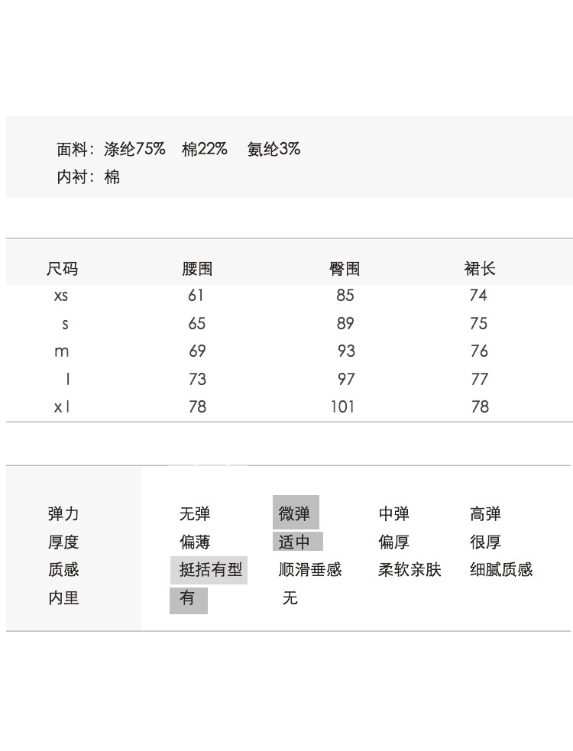Click the hip value 101 for xl
Image resolution: width=573 pixels, height=751 pixels.
coord(343,406)
